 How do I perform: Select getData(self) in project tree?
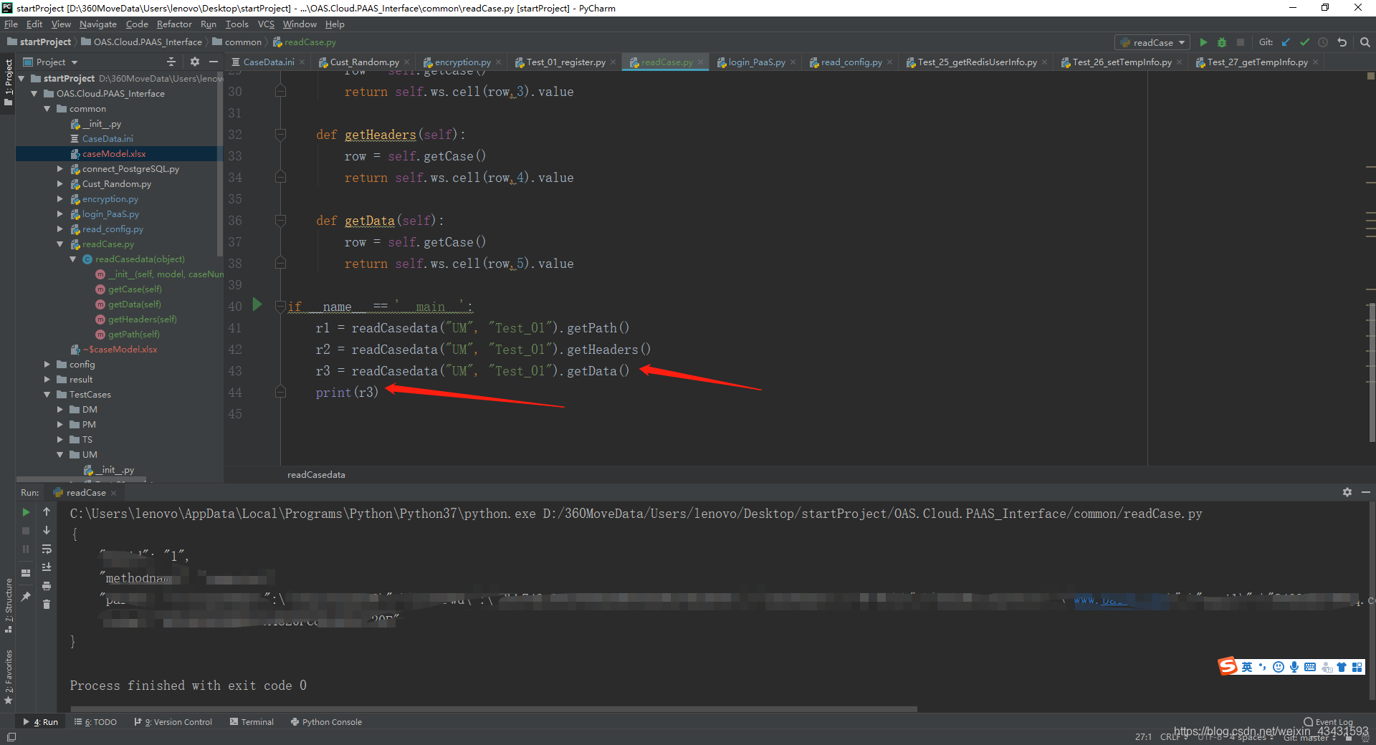(x=134, y=304)
